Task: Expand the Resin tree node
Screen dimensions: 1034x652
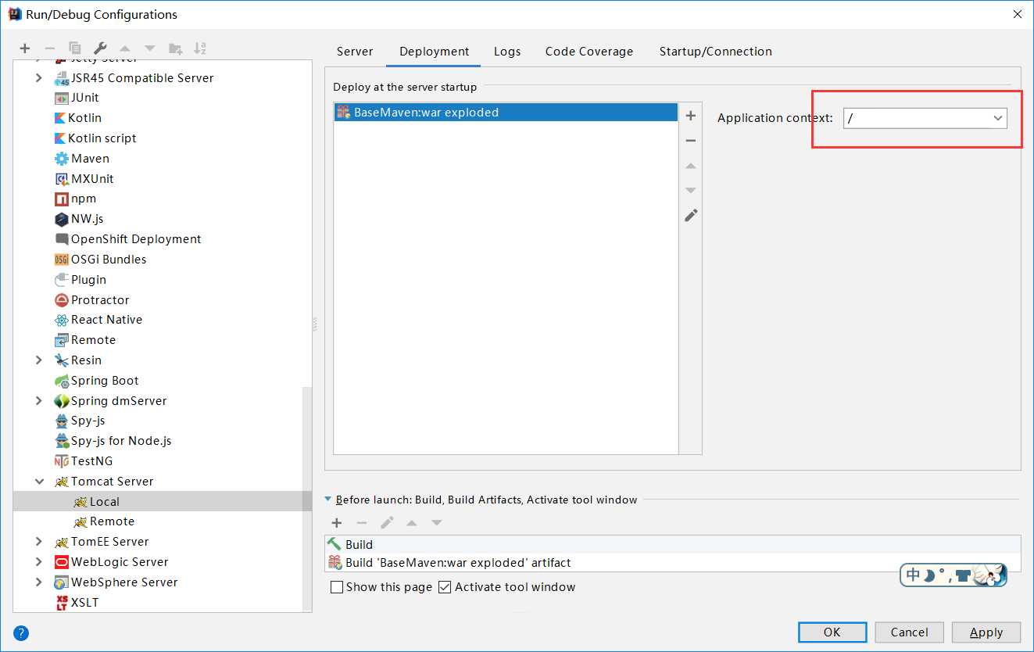Action: [x=39, y=360]
